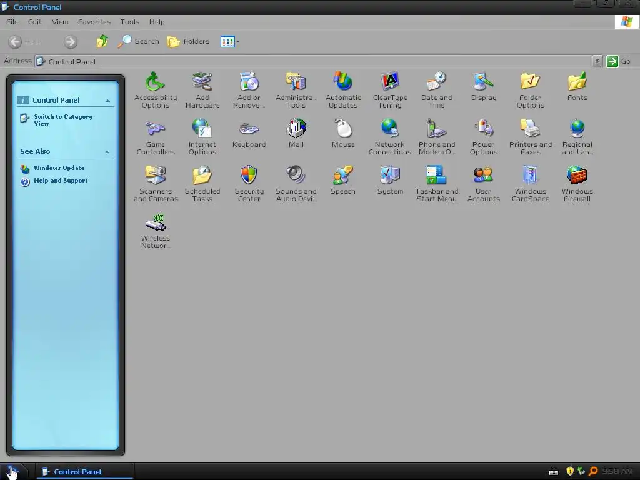Screen dimensions: 640x480
Task: Click the Start button
Action: click(x=14, y=472)
